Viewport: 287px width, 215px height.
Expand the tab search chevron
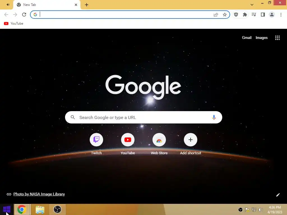[x=252, y=5]
